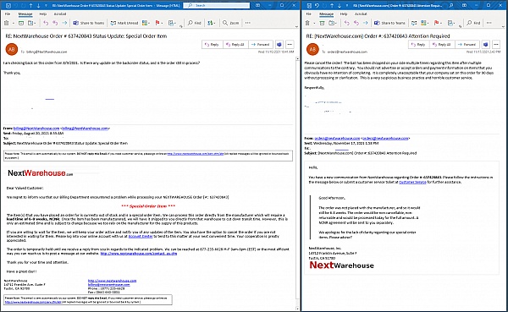Click the Delete trash icon in left message window
The height and width of the screenshot is (312, 508).
7,23
